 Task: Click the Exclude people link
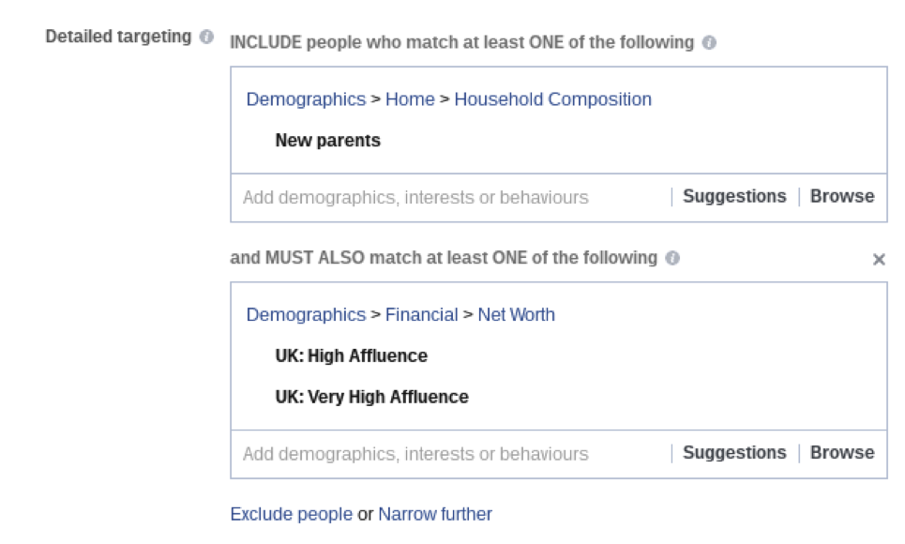coord(291,514)
